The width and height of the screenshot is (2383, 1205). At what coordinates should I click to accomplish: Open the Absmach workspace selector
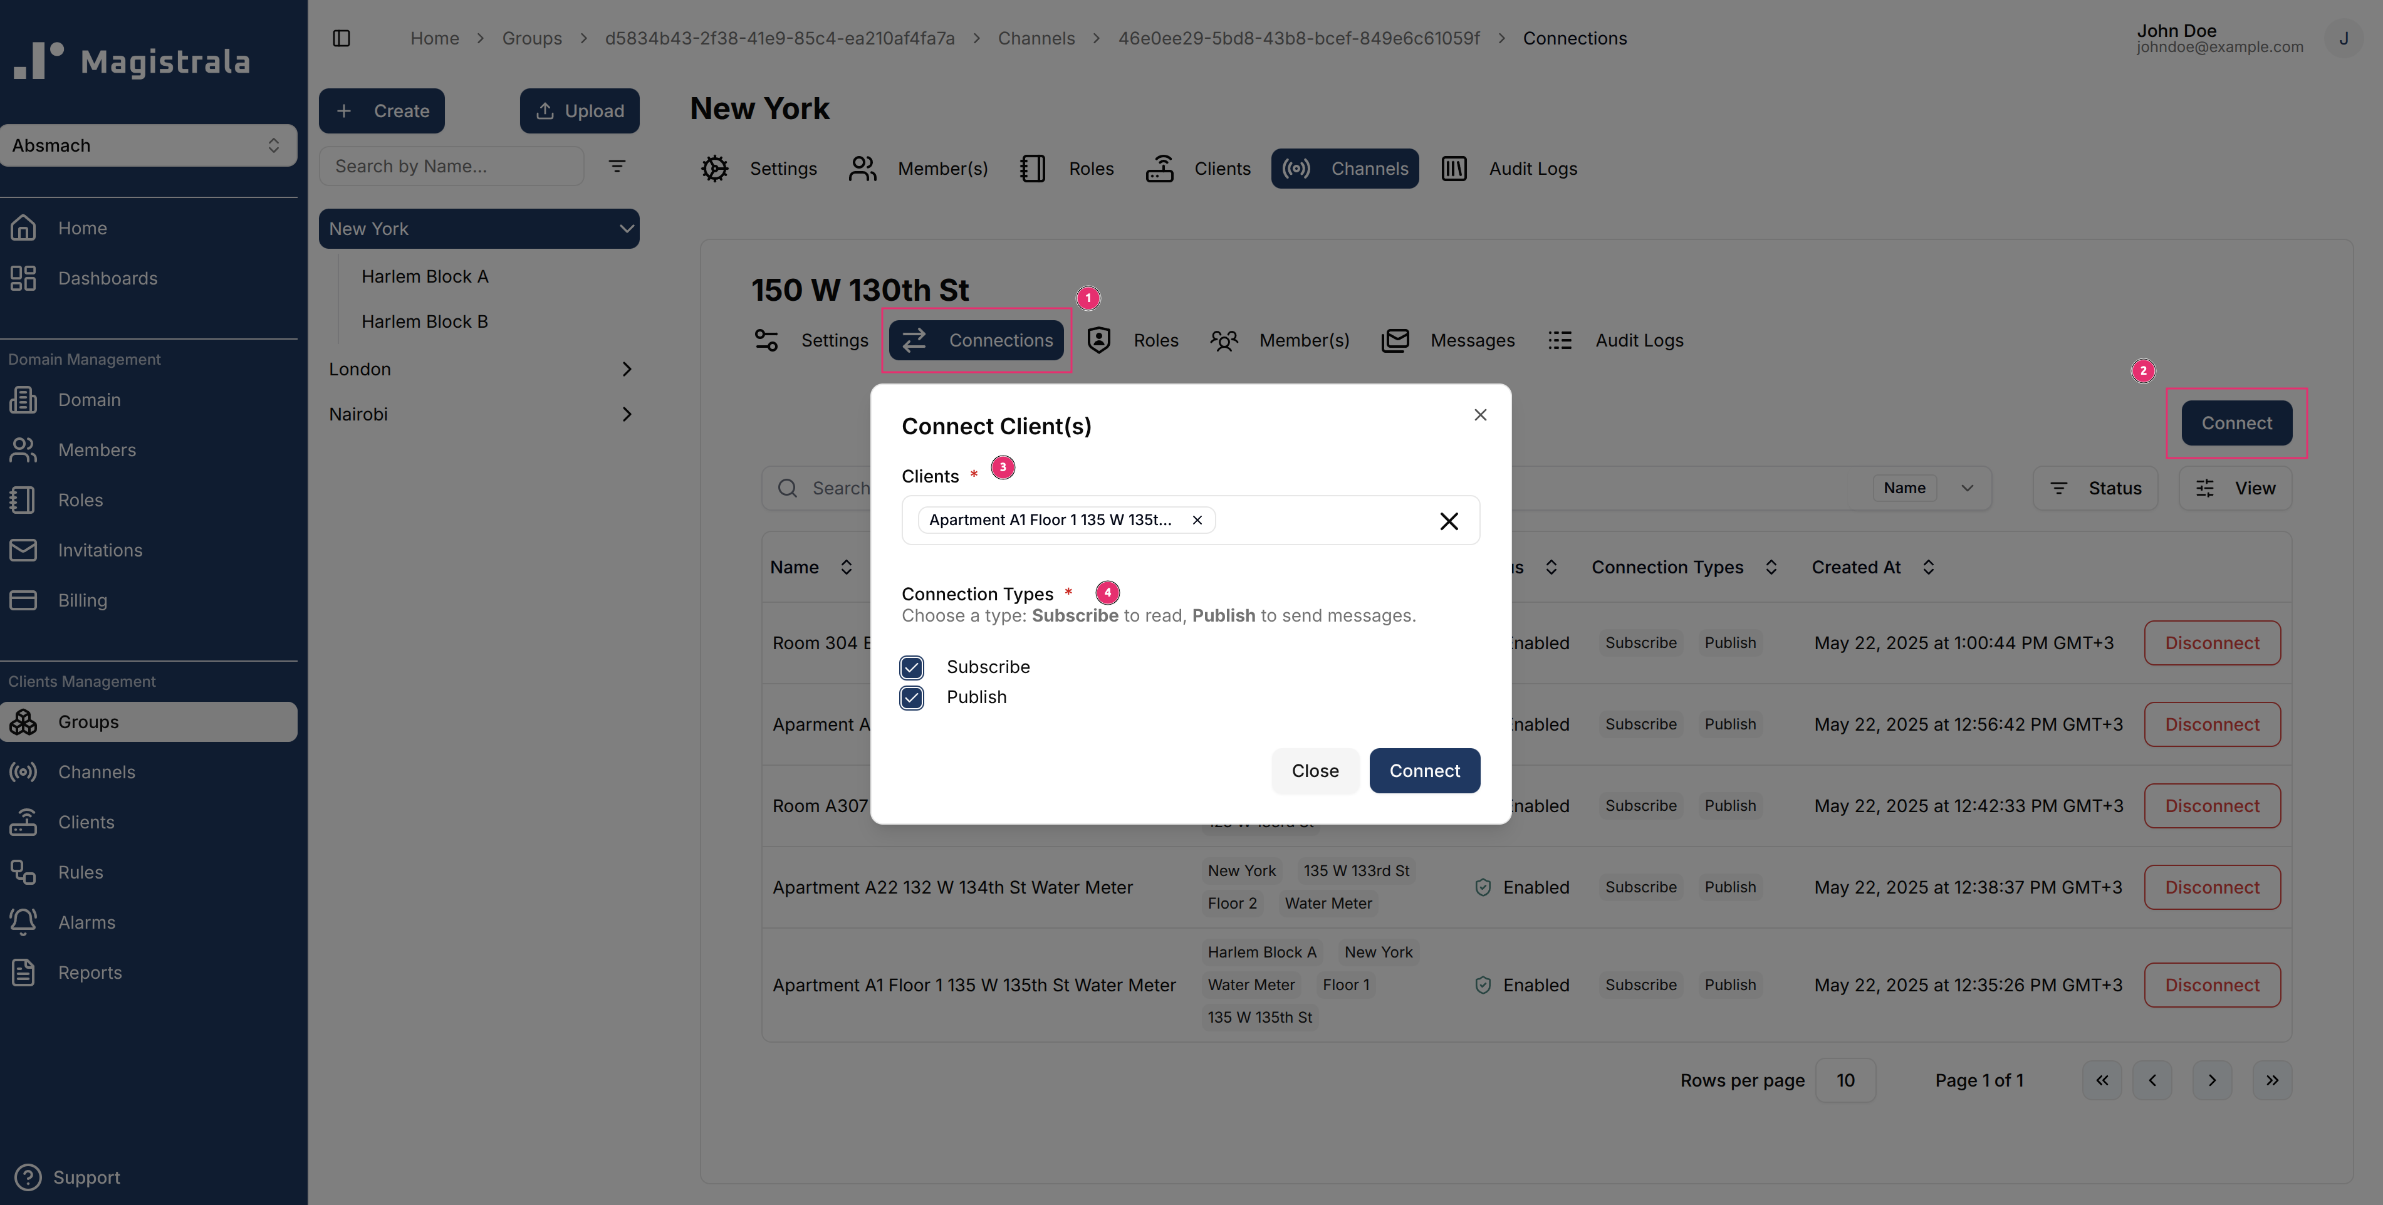point(148,145)
